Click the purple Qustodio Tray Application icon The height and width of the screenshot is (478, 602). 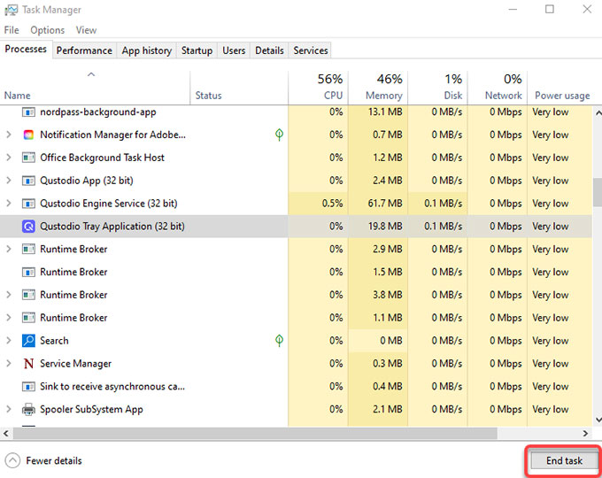point(28,226)
